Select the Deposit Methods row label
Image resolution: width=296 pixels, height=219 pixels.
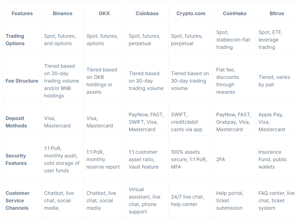coord(16,122)
